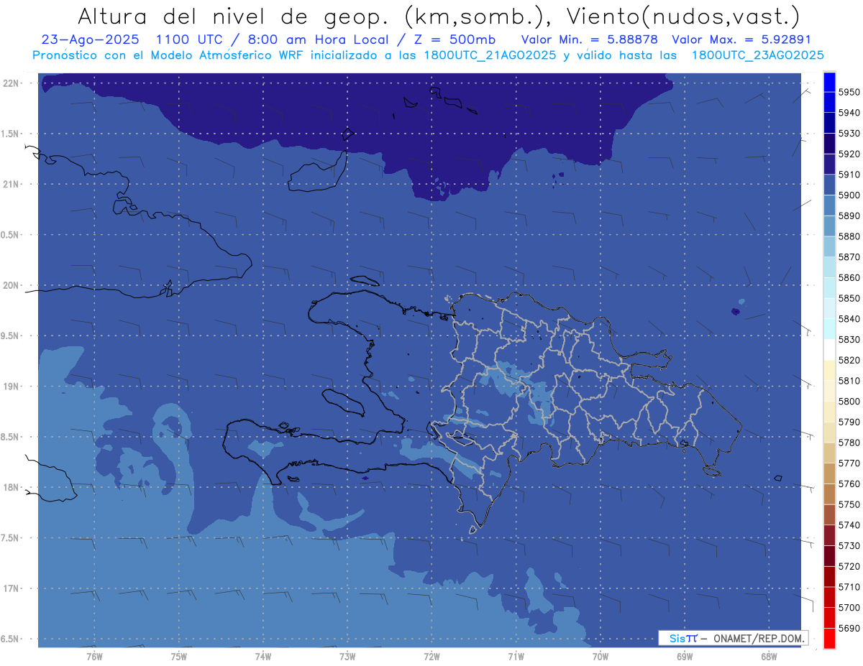Click the '0.5N' latitude label
Image resolution: width=863 pixels, height=666 pixels.
point(10,235)
